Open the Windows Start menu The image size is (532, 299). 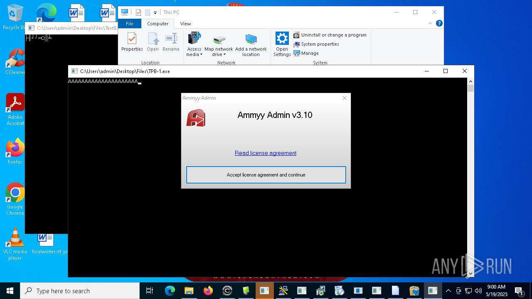coord(10,291)
